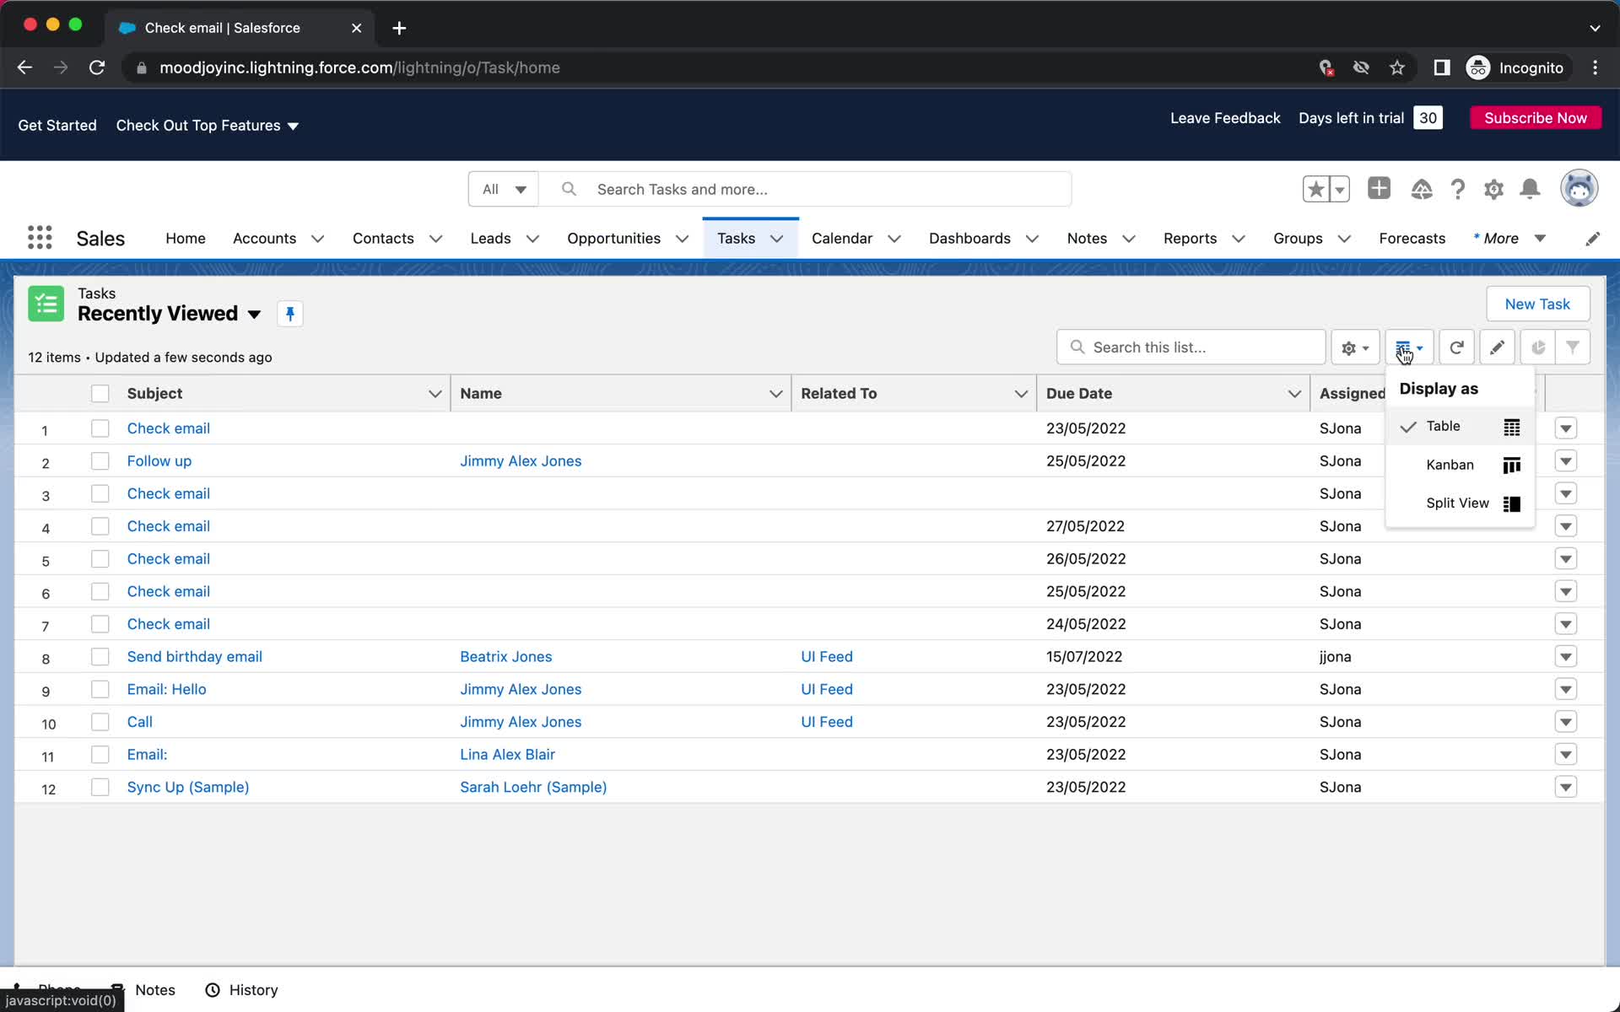Expand the Recently Viewed list view selector
1620x1012 pixels.
pos(254,315)
